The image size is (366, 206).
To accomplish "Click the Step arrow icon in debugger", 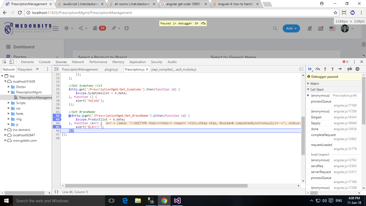I will 340,69.
